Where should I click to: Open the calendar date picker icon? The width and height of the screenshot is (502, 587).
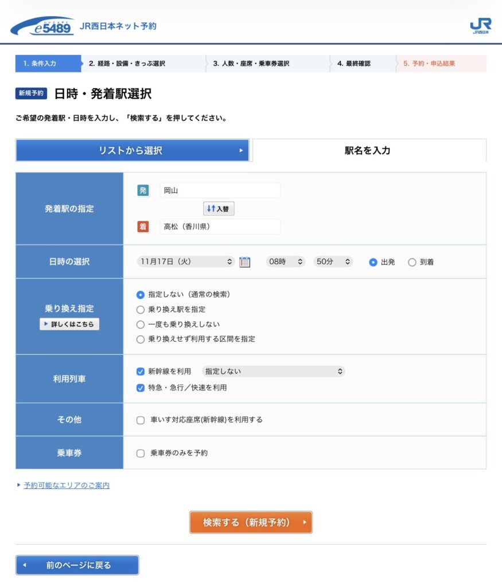(244, 261)
